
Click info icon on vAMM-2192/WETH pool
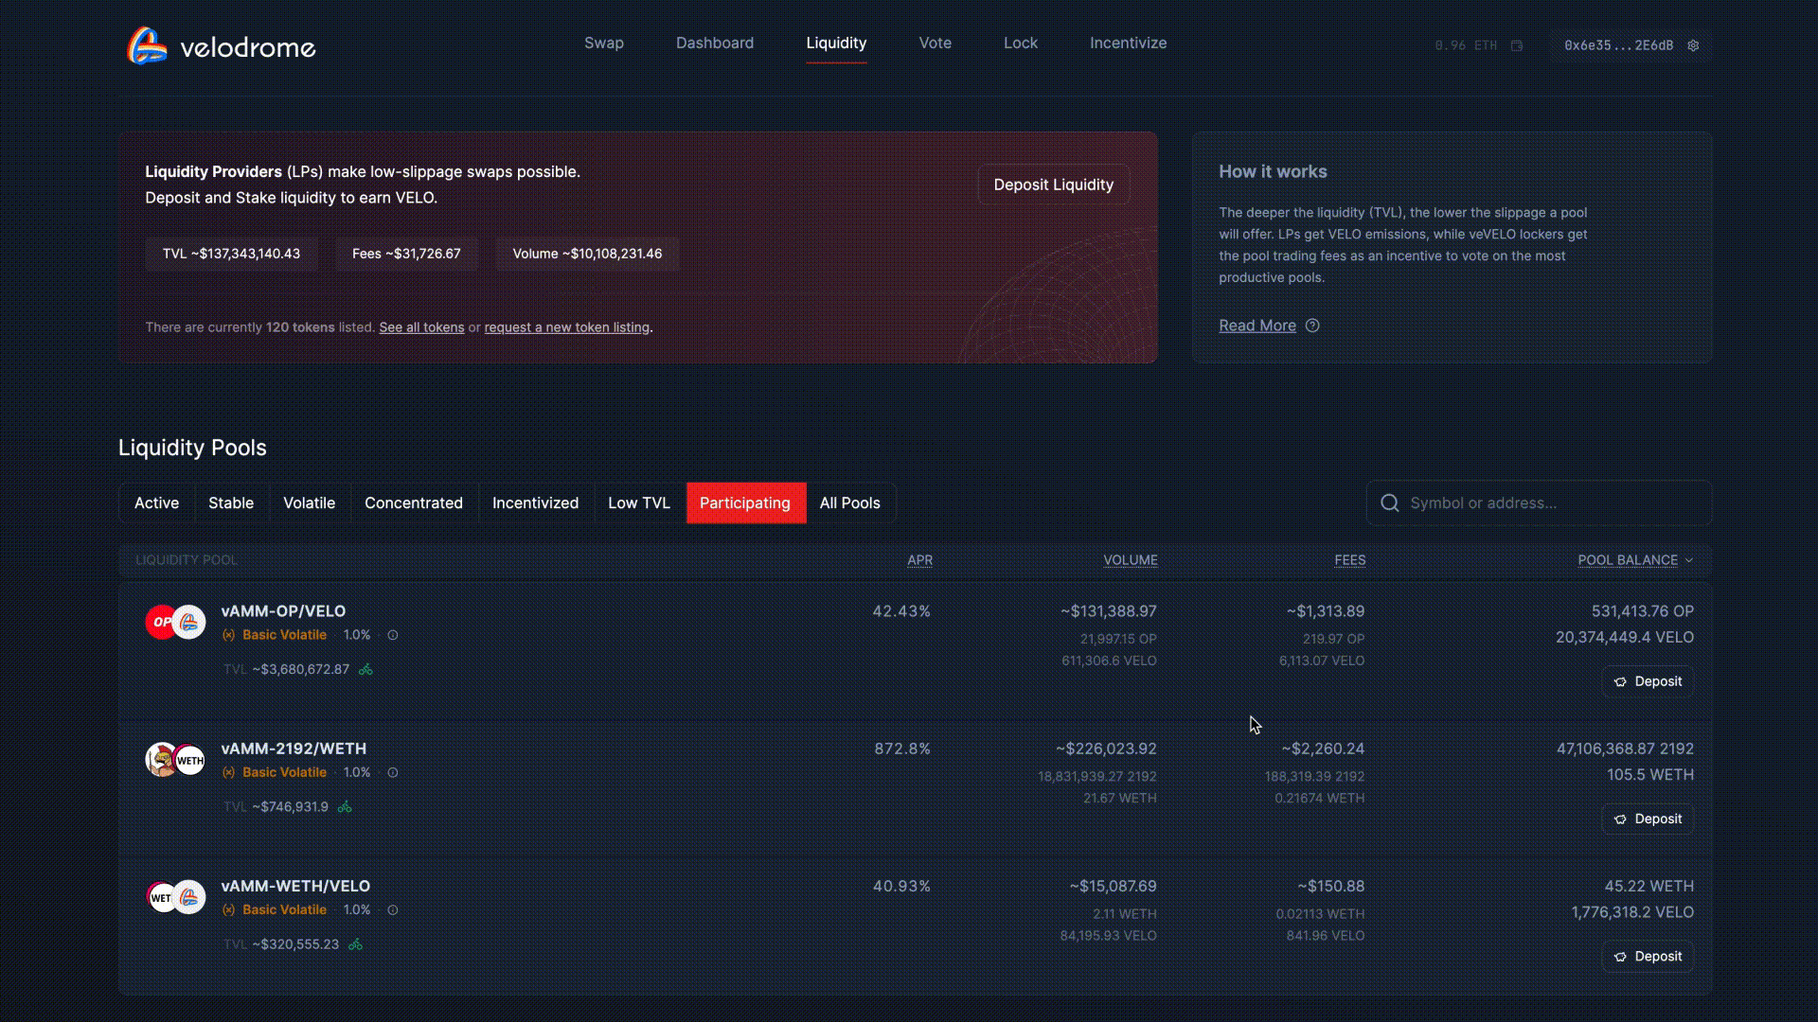(x=393, y=772)
